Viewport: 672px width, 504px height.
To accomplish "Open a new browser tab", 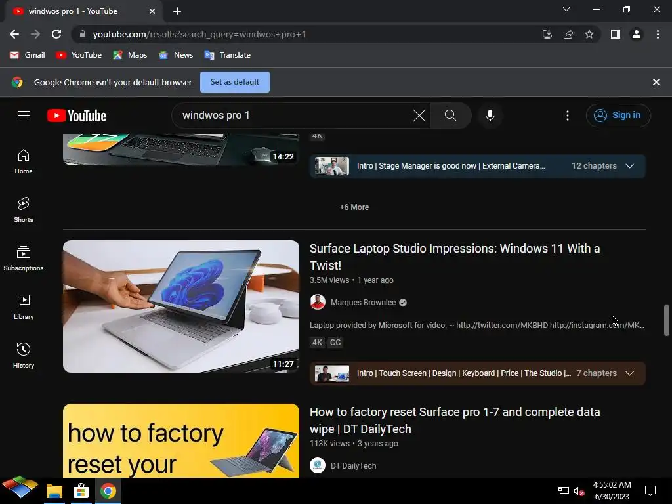I will click(177, 11).
